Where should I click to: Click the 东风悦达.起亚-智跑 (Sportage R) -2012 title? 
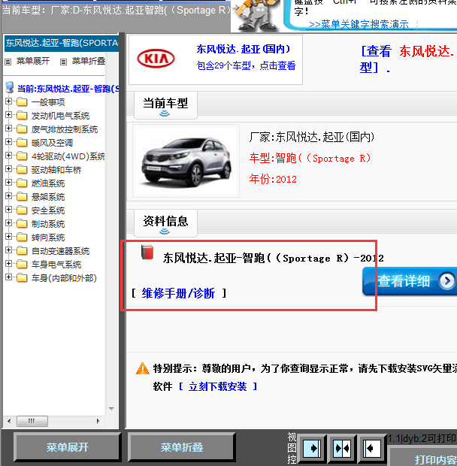coord(273,258)
